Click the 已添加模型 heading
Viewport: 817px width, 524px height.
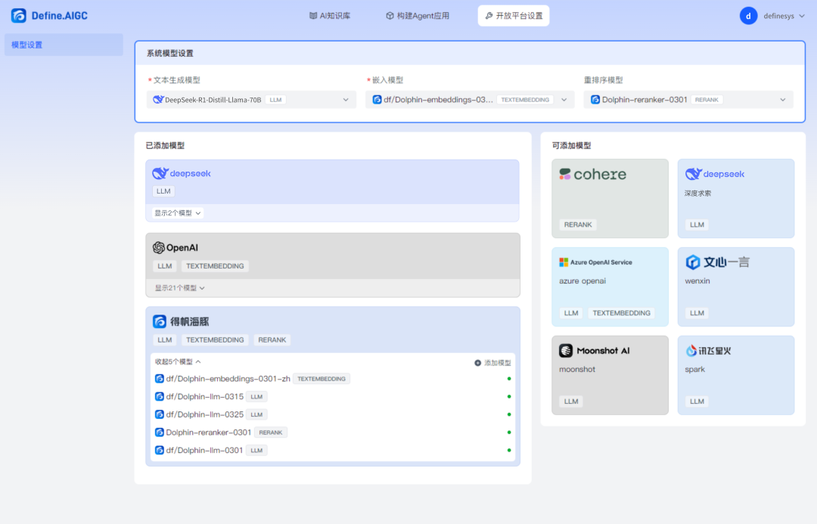pyautogui.click(x=165, y=145)
